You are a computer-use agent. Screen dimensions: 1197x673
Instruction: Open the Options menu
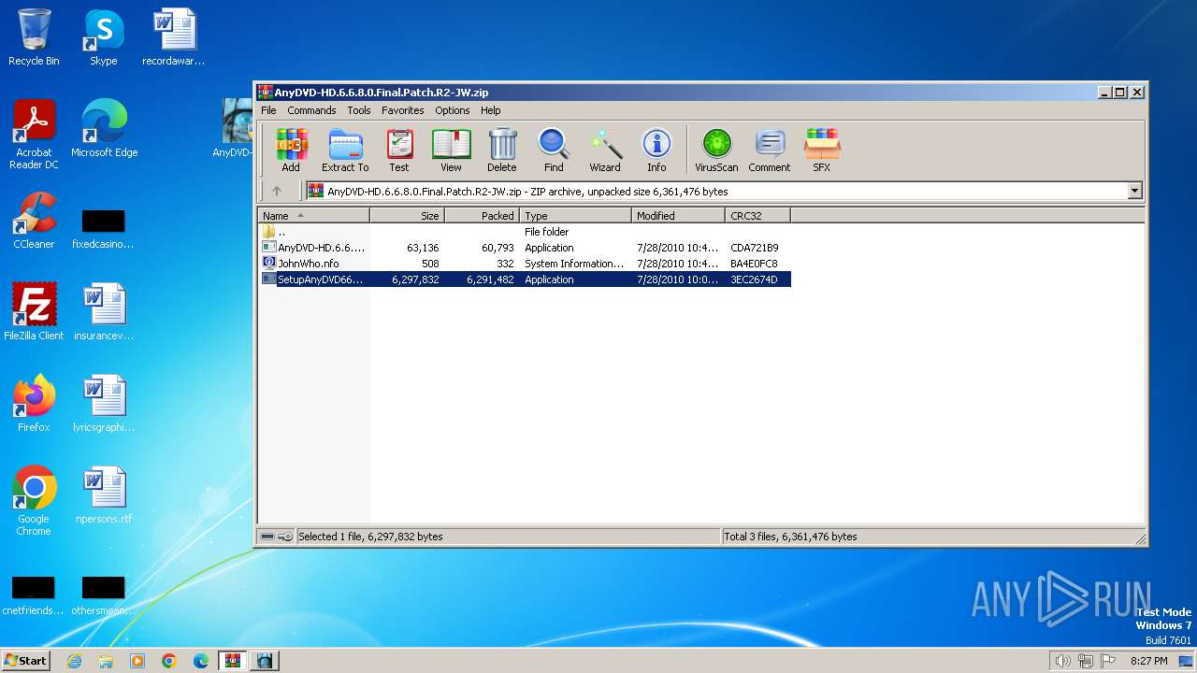point(453,110)
